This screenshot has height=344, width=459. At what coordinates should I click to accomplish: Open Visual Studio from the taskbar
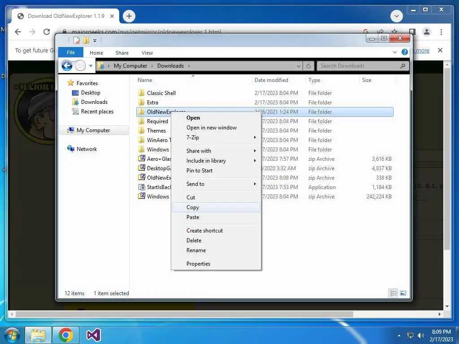pyautogui.click(x=94, y=335)
